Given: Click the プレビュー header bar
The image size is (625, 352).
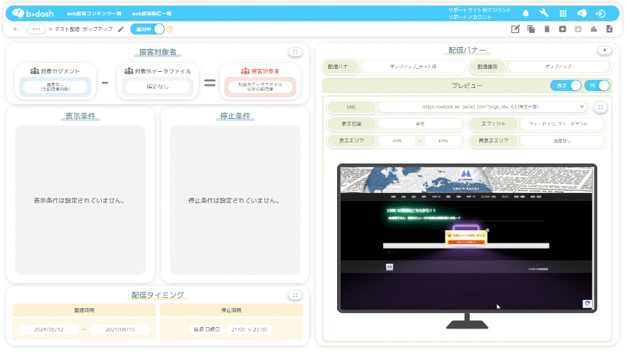Looking at the screenshot, I should click(x=467, y=86).
